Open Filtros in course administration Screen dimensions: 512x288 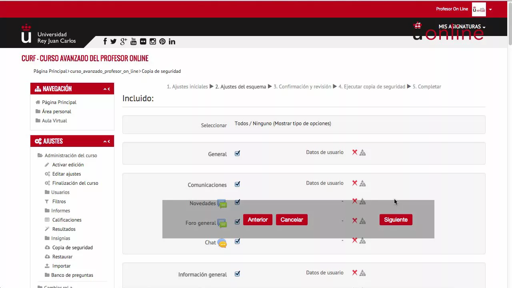click(59, 202)
